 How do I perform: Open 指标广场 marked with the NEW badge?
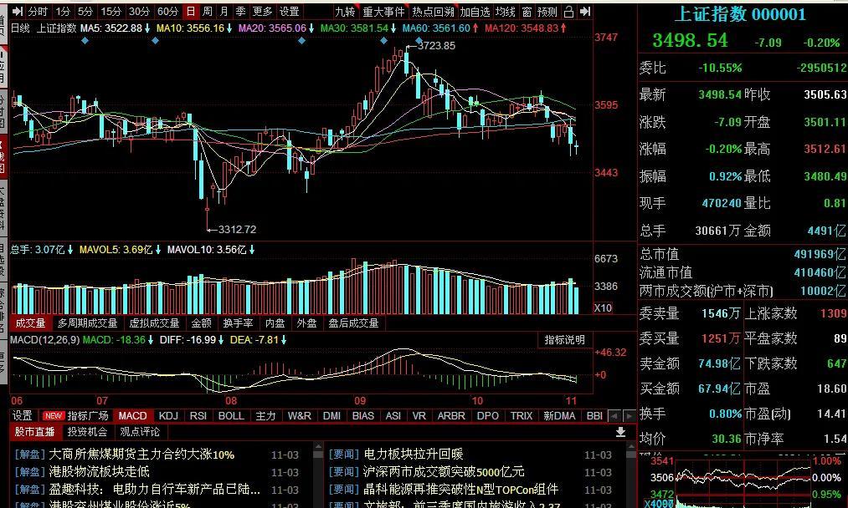76,416
